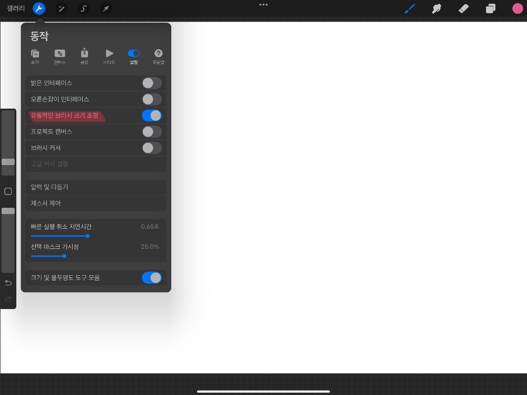527x395 pixels.
Task: Click the brush opacity slider handle in sidebar
Action: pos(8,211)
